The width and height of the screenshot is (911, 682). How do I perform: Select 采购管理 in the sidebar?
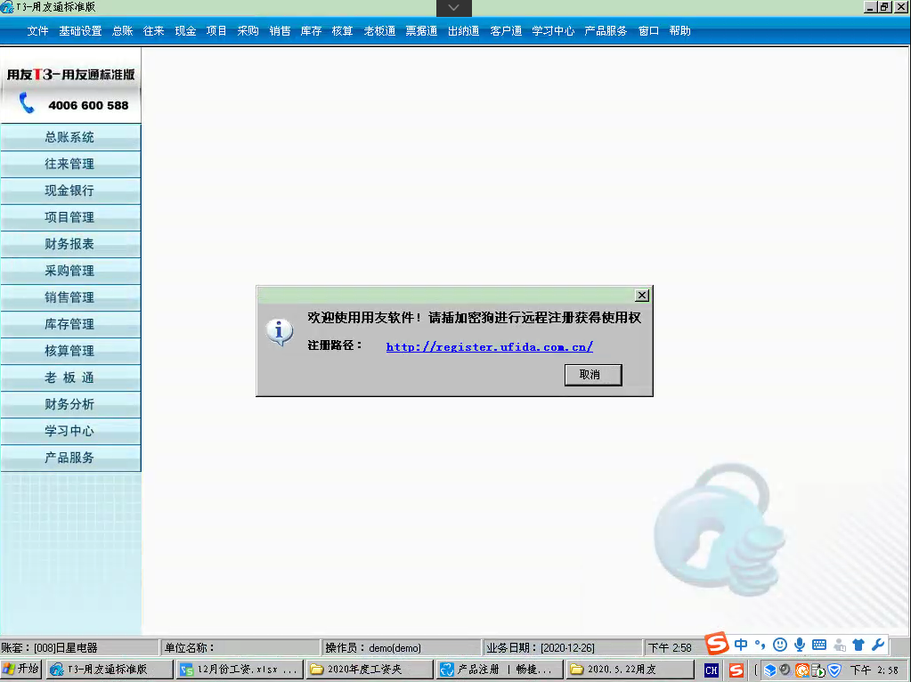click(70, 271)
